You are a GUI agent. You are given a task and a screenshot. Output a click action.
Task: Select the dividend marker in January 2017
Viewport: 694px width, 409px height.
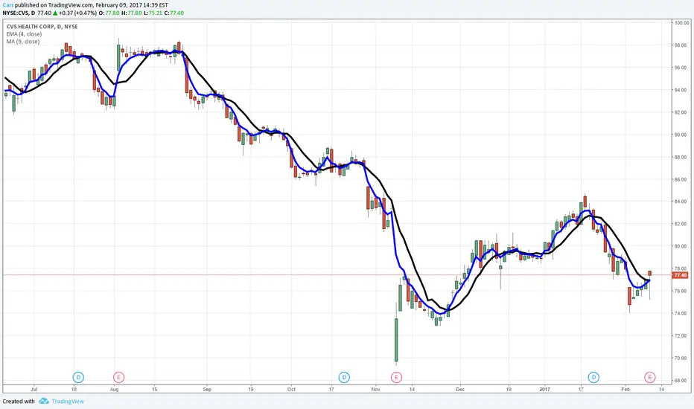[593, 377]
